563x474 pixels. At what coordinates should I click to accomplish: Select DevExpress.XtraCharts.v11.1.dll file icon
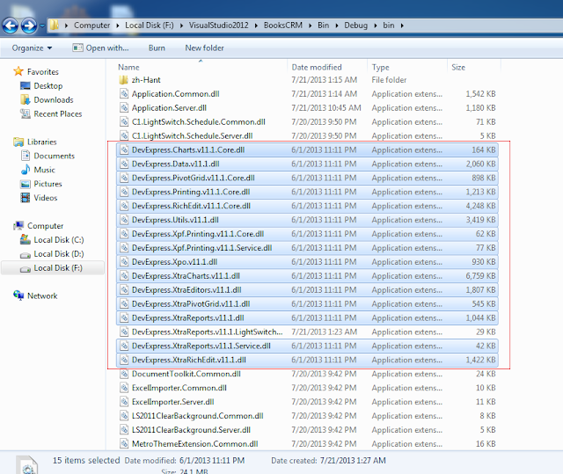coord(124,275)
